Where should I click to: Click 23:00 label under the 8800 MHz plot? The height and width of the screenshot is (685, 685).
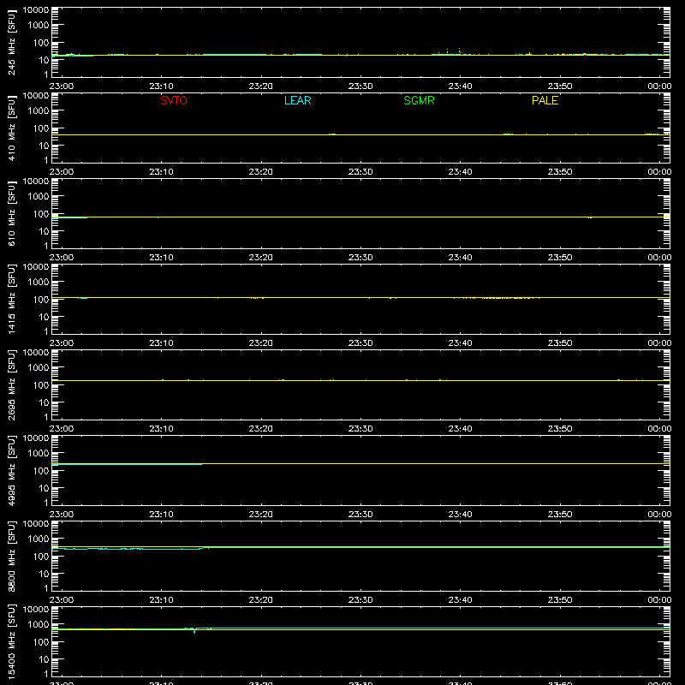click(x=62, y=600)
